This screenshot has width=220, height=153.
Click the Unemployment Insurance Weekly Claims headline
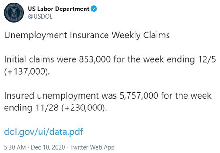tap(87, 35)
